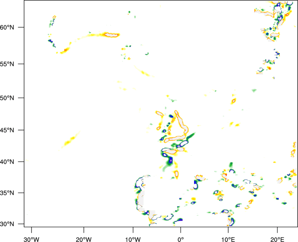298x242 pixels.
Task: Click the 10°W longitude label
Action: (133, 239)
